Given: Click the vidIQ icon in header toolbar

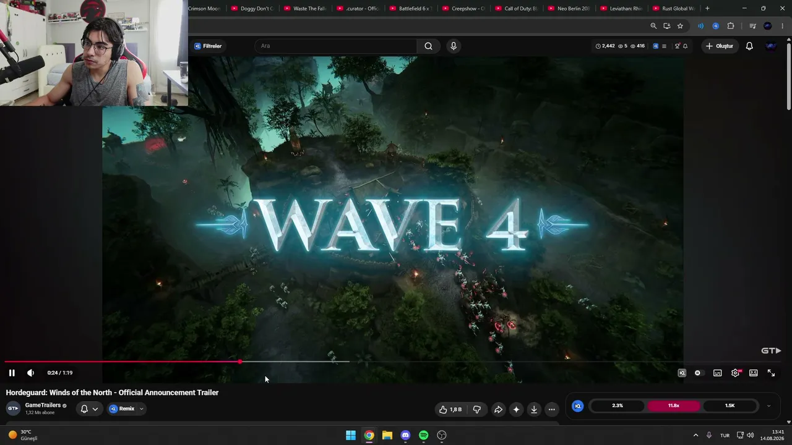Looking at the screenshot, I should tap(656, 46).
